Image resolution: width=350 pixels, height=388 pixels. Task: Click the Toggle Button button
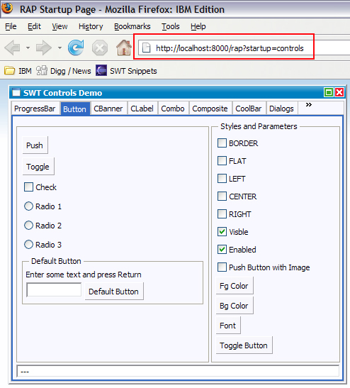point(244,345)
